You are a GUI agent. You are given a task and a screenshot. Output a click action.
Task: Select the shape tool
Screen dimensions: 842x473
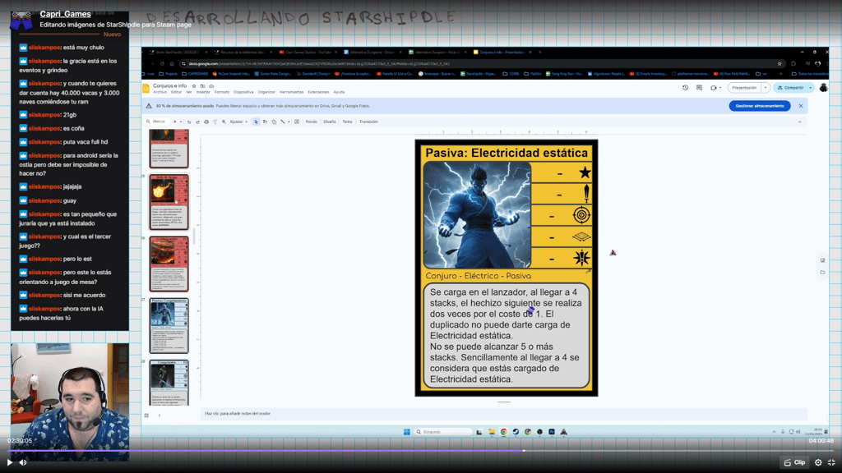(x=274, y=122)
